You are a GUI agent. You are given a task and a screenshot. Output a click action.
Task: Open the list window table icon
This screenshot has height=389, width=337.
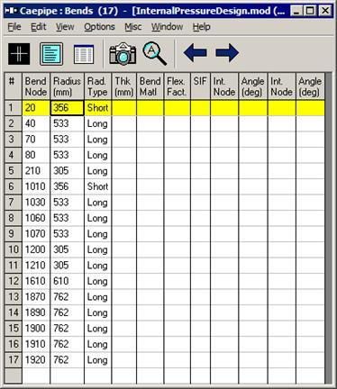click(84, 54)
